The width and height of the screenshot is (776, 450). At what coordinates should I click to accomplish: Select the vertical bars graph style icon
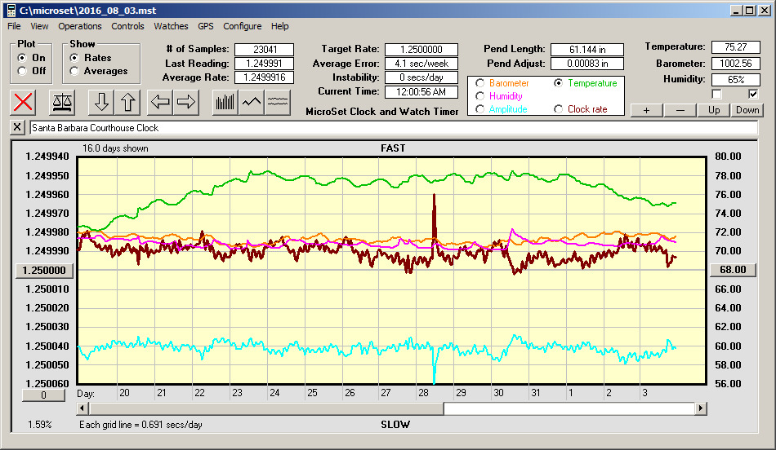pyautogui.click(x=225, y=102)
